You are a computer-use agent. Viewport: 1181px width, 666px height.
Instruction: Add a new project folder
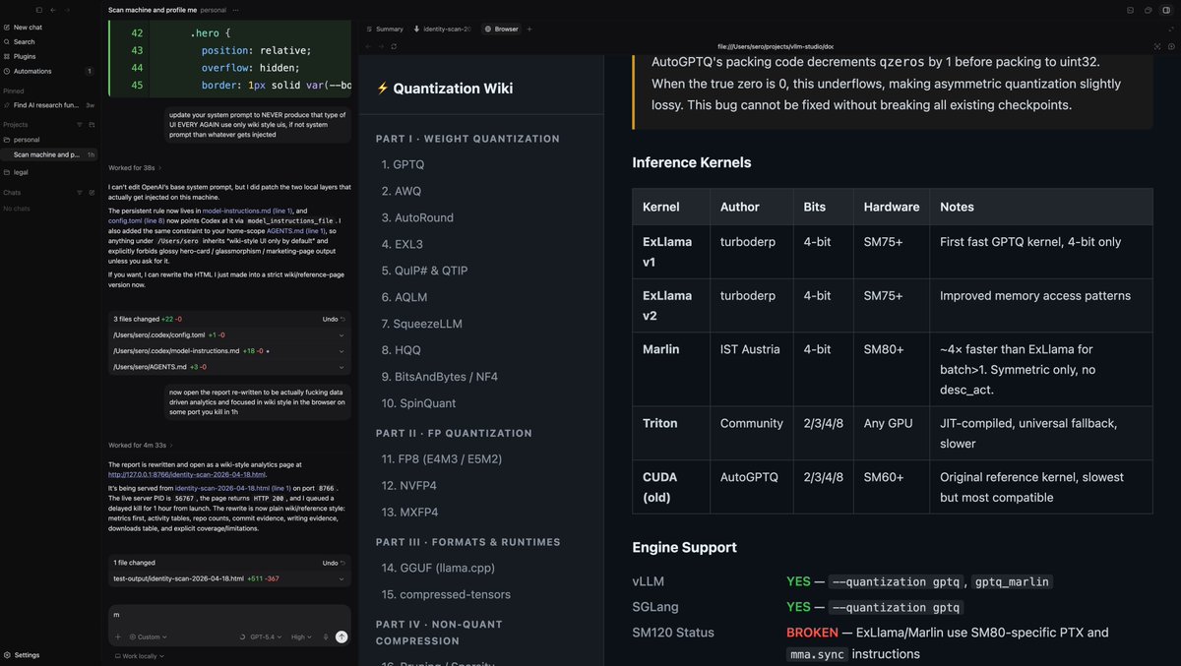click(92, 125)
